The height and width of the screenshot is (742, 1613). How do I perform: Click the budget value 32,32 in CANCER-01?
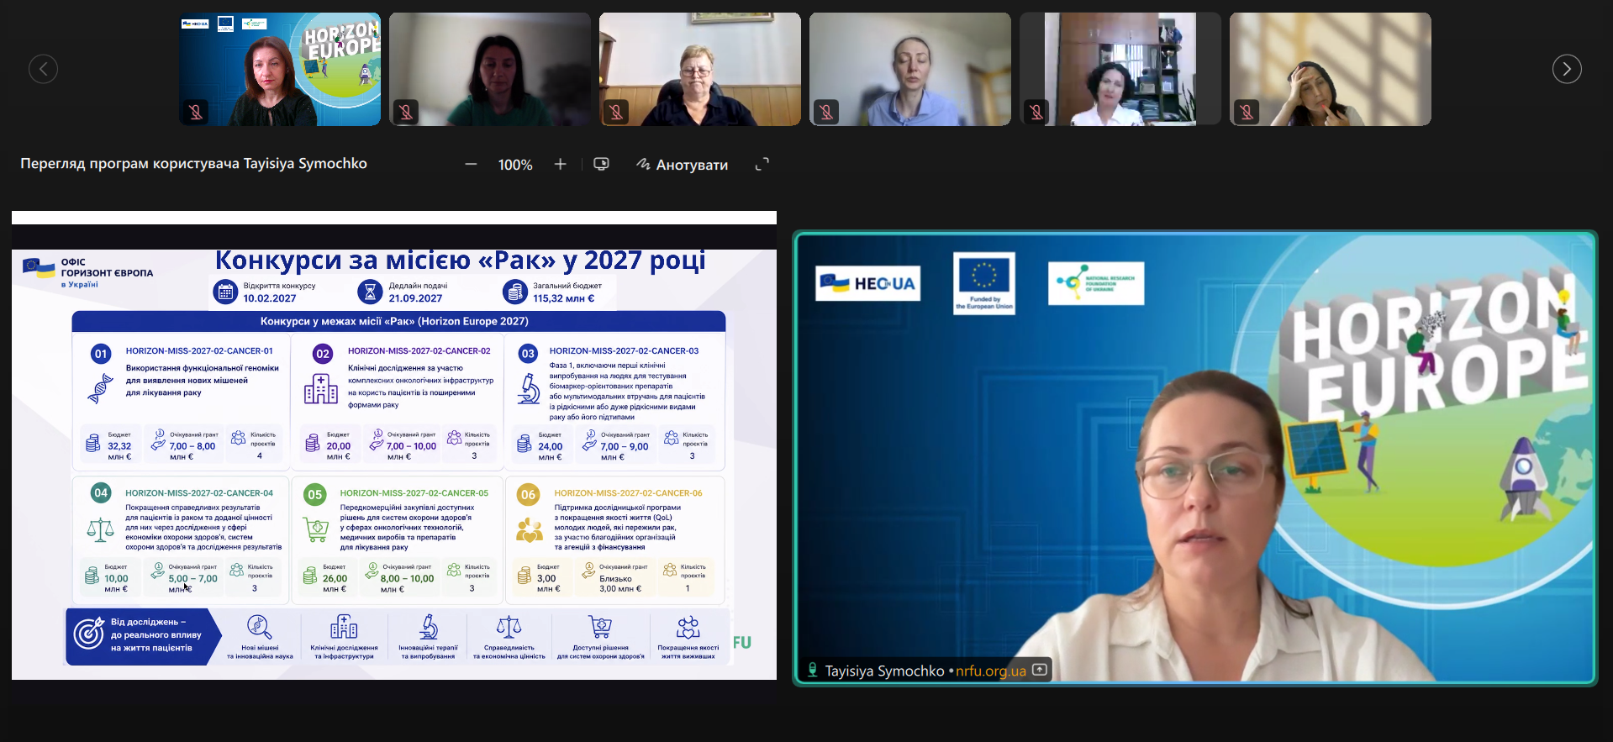coord(119,446)
